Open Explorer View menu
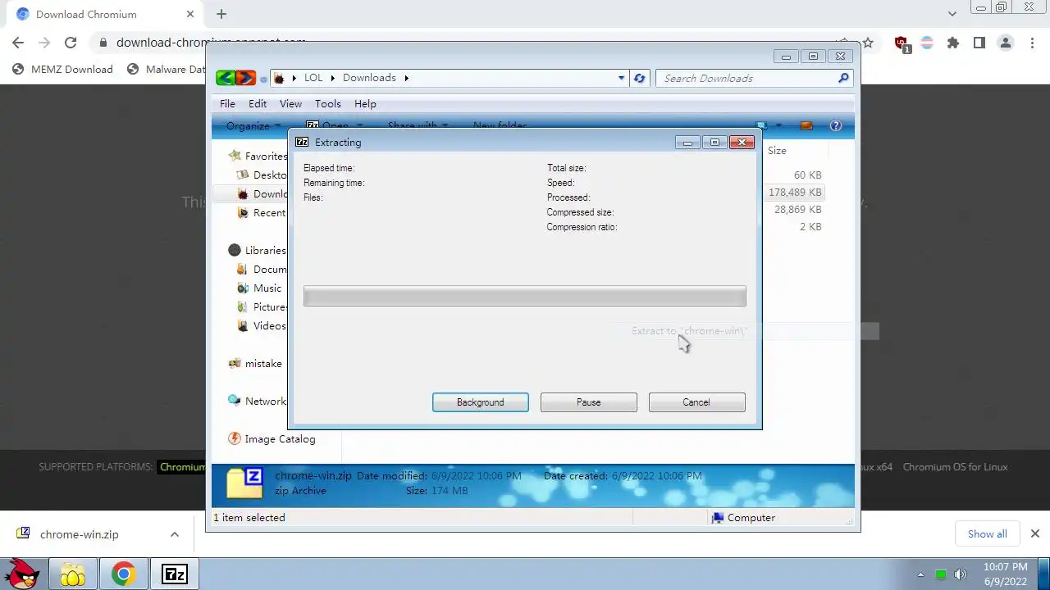 pyautogui.click(x=290, y=104)
